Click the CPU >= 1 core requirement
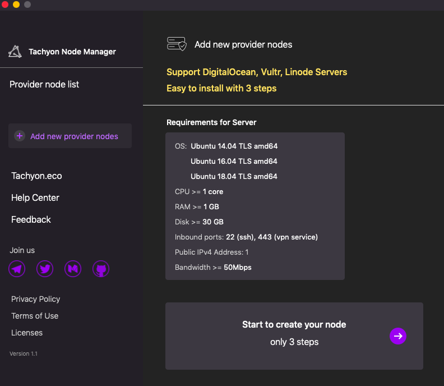444x386 pixels. point(199,192)
